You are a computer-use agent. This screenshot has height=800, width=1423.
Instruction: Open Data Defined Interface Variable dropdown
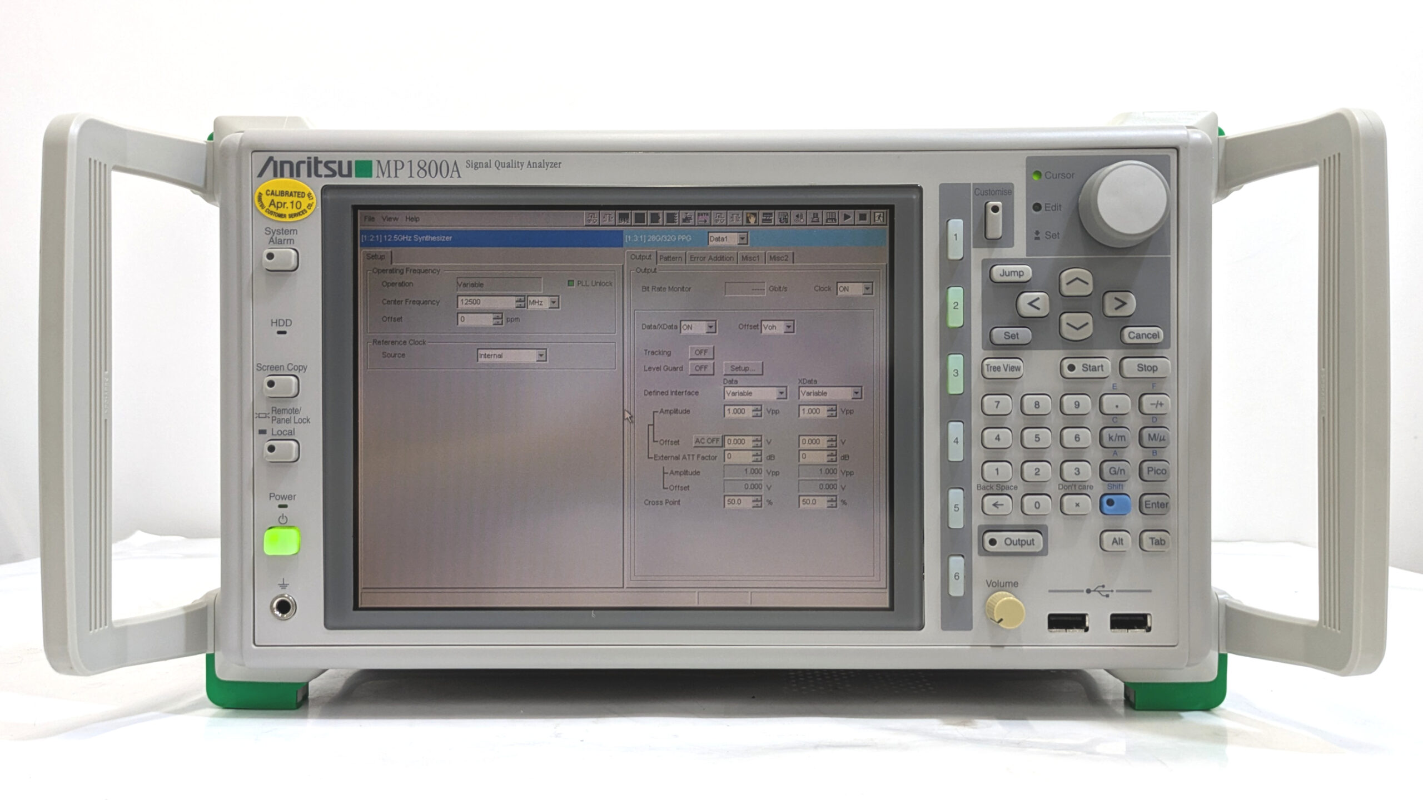(755, 393)
